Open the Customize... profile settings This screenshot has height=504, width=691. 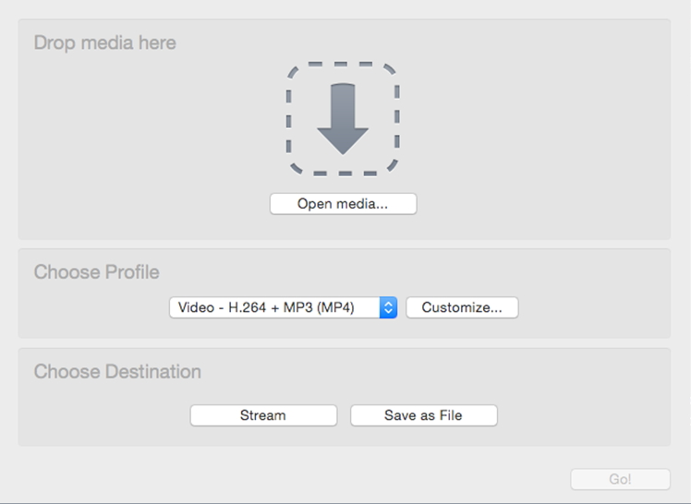click(462, 308)
